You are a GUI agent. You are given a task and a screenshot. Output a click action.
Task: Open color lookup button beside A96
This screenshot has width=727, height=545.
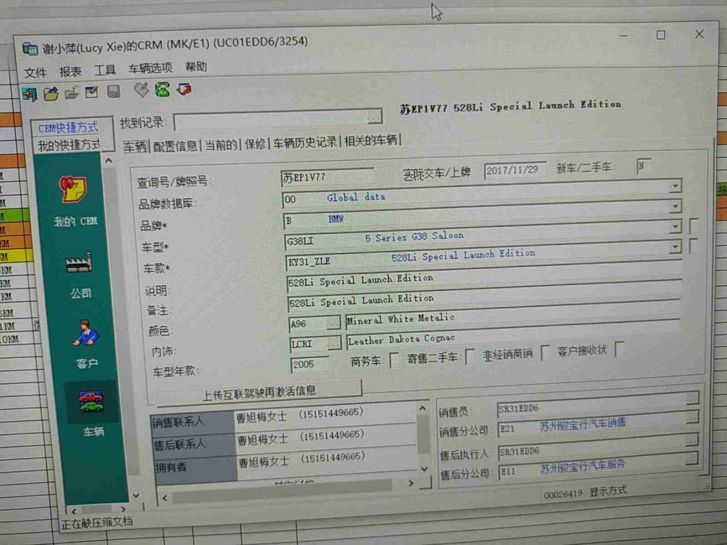tap(333, 322)
